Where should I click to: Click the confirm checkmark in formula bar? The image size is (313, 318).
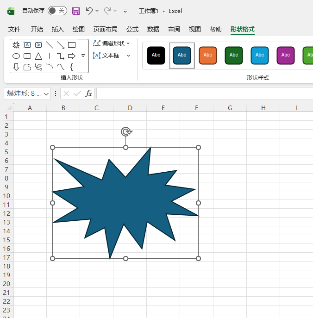(77, 94)
